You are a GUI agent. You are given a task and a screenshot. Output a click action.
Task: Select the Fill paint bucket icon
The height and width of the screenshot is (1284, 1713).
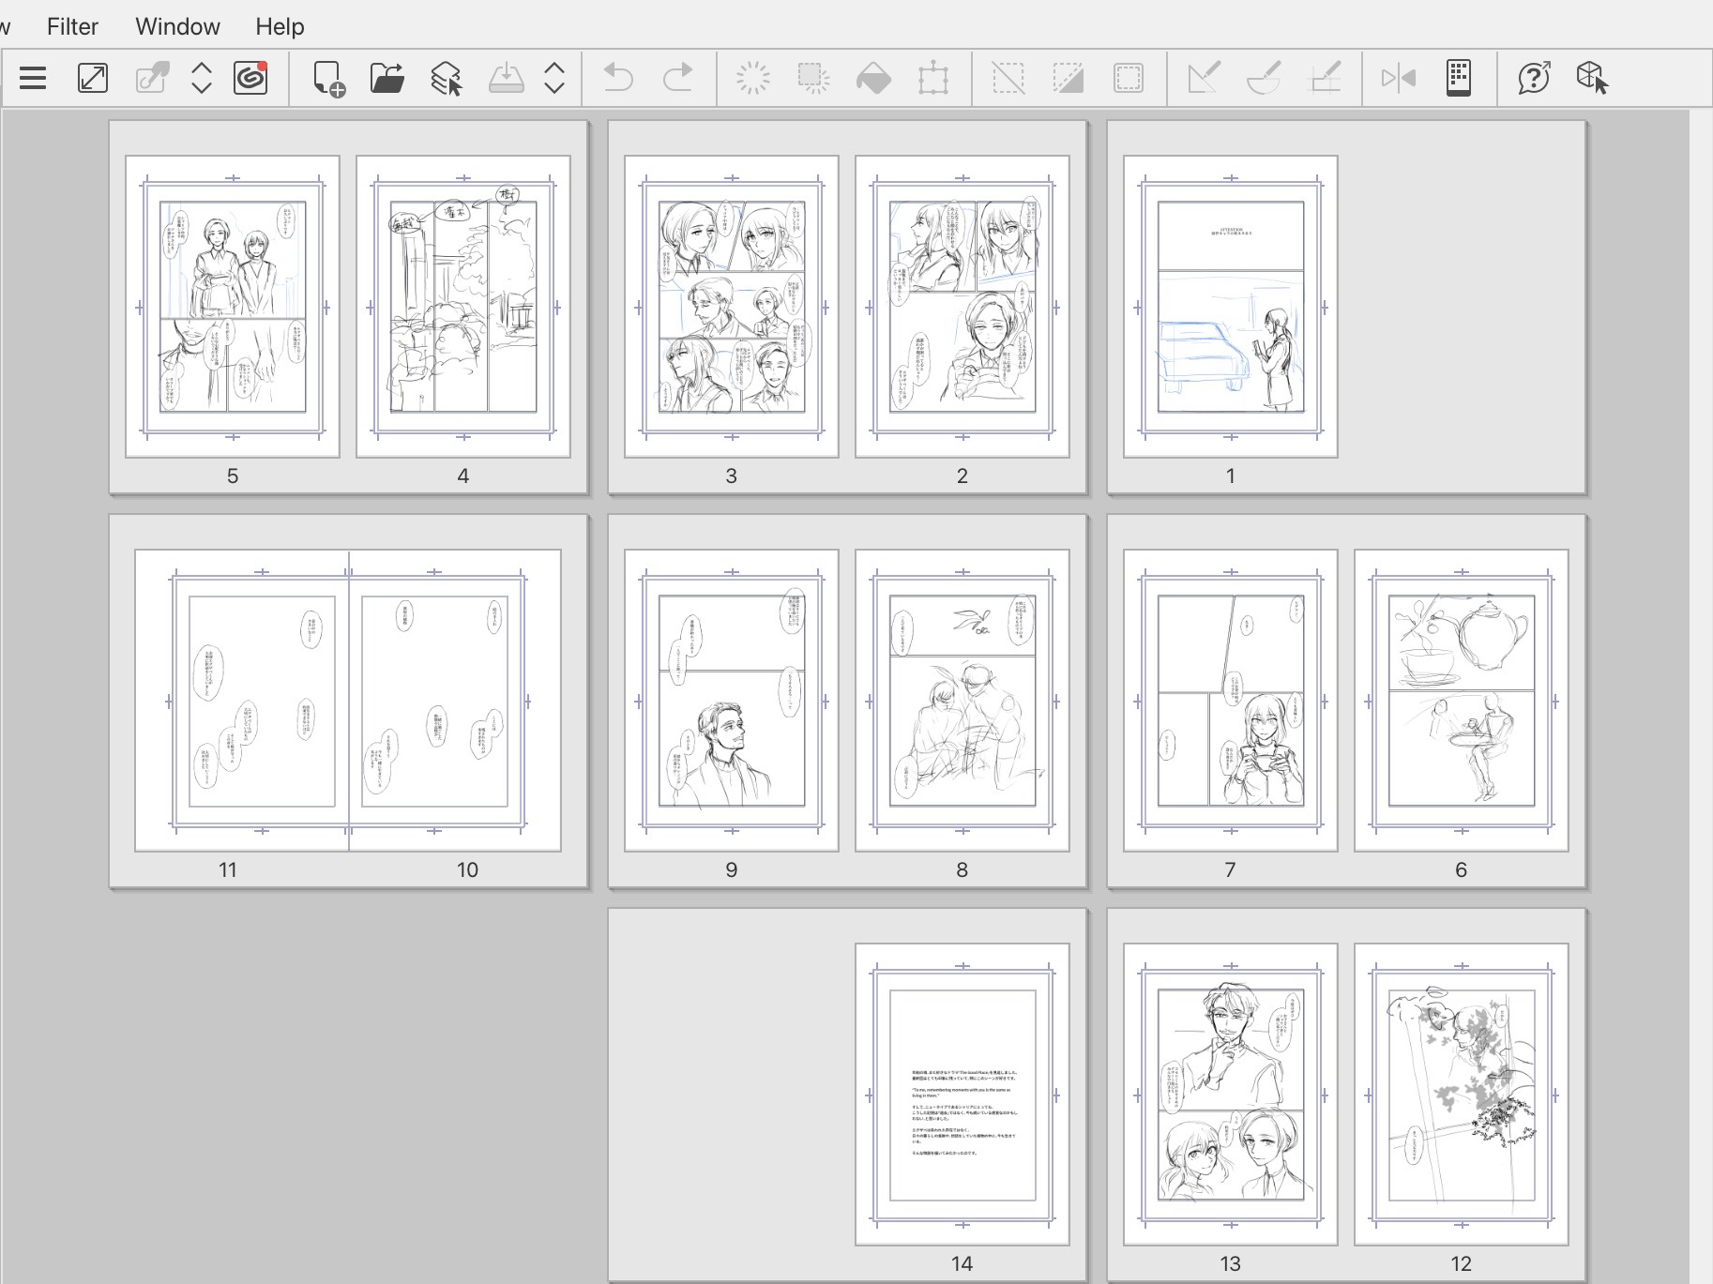tap(873, 78)
